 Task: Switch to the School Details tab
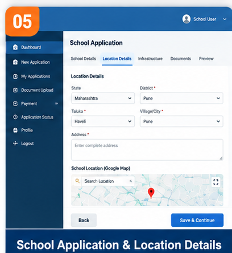(84, 59)
